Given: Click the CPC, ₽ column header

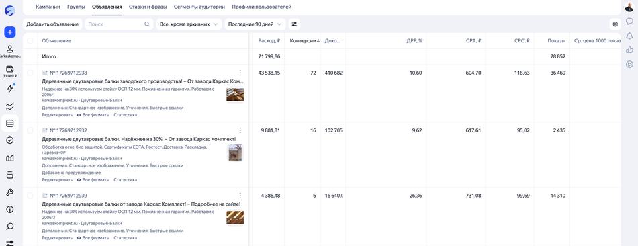Looking at the screenshot, I should pyautogui.click(x=522, y=41).
